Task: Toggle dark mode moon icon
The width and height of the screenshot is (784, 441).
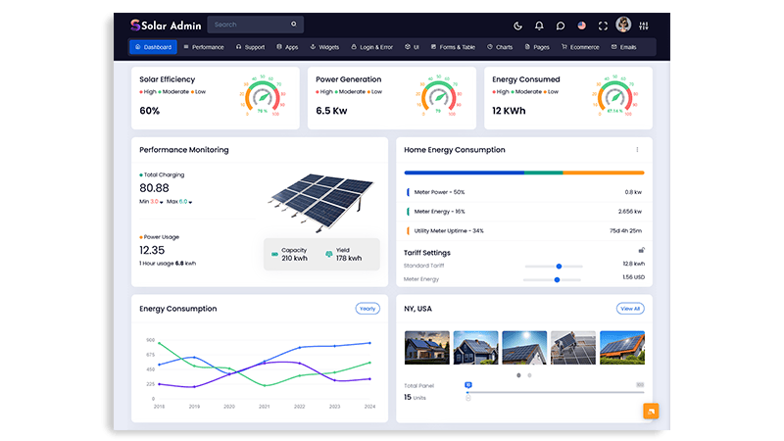Action: [x=517, y=25]
